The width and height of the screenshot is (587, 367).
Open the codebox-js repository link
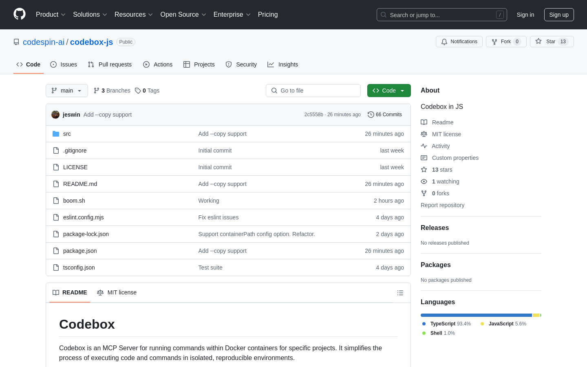91,42
